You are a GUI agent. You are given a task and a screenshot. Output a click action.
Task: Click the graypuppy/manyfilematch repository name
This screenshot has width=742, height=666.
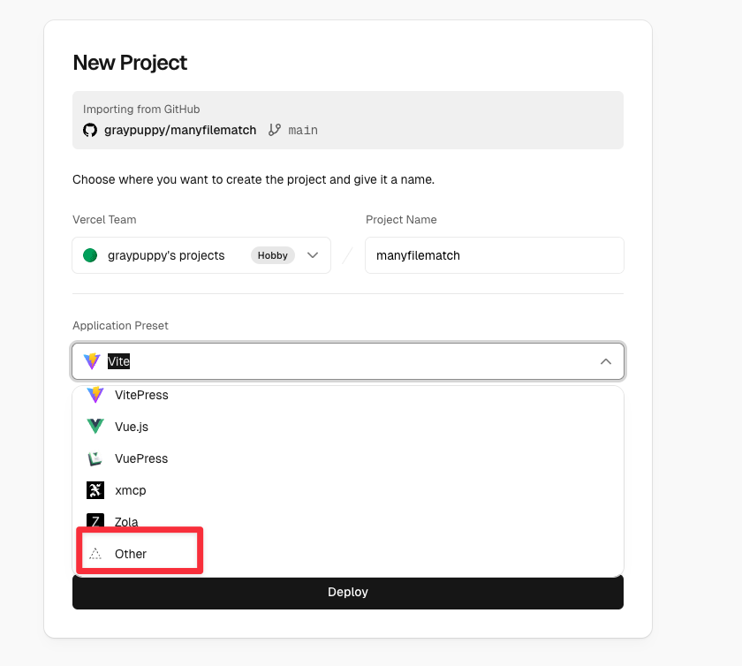(x=181, y=130)
